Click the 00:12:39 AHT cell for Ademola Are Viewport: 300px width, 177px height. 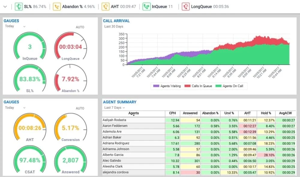[x=247, y=132]
